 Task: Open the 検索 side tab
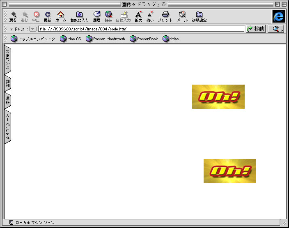pos(7,101)
